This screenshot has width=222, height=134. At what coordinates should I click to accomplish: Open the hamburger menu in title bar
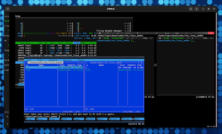[x=197, y=9]
